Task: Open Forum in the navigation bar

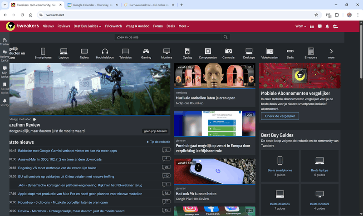Action: [x=158, y=26]
